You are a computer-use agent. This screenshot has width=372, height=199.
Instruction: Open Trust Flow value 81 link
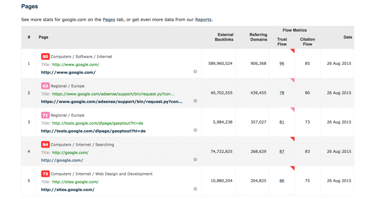[x=282, y=122]
